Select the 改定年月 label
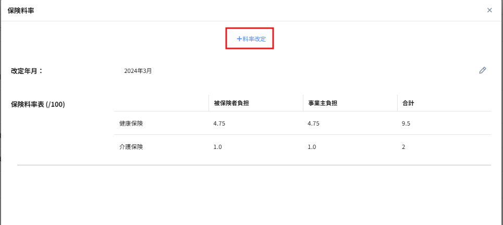The width and height of the screenshot is (503, 225). pos(27,71)
